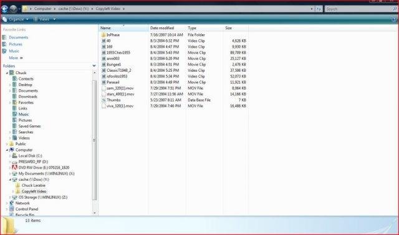The image size is (399, 235).
Task: Click the Searches folder icon
Action: (15, 132)
